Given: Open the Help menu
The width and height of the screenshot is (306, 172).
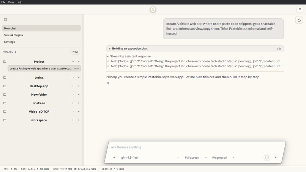Looking at the screenshot, I should pyautogui.click(x=19, y=2).
